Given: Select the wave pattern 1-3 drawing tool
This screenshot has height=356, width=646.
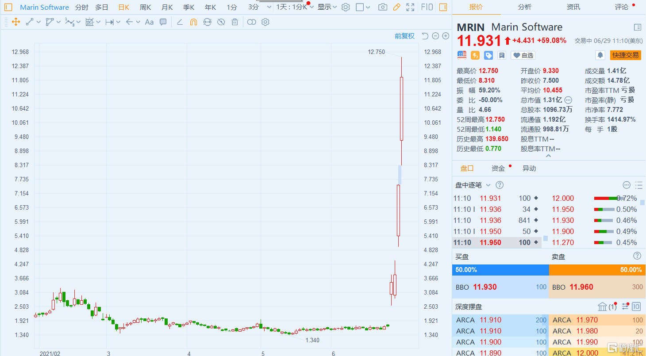Looking at the screenshot, I should (x=69, y=22).
